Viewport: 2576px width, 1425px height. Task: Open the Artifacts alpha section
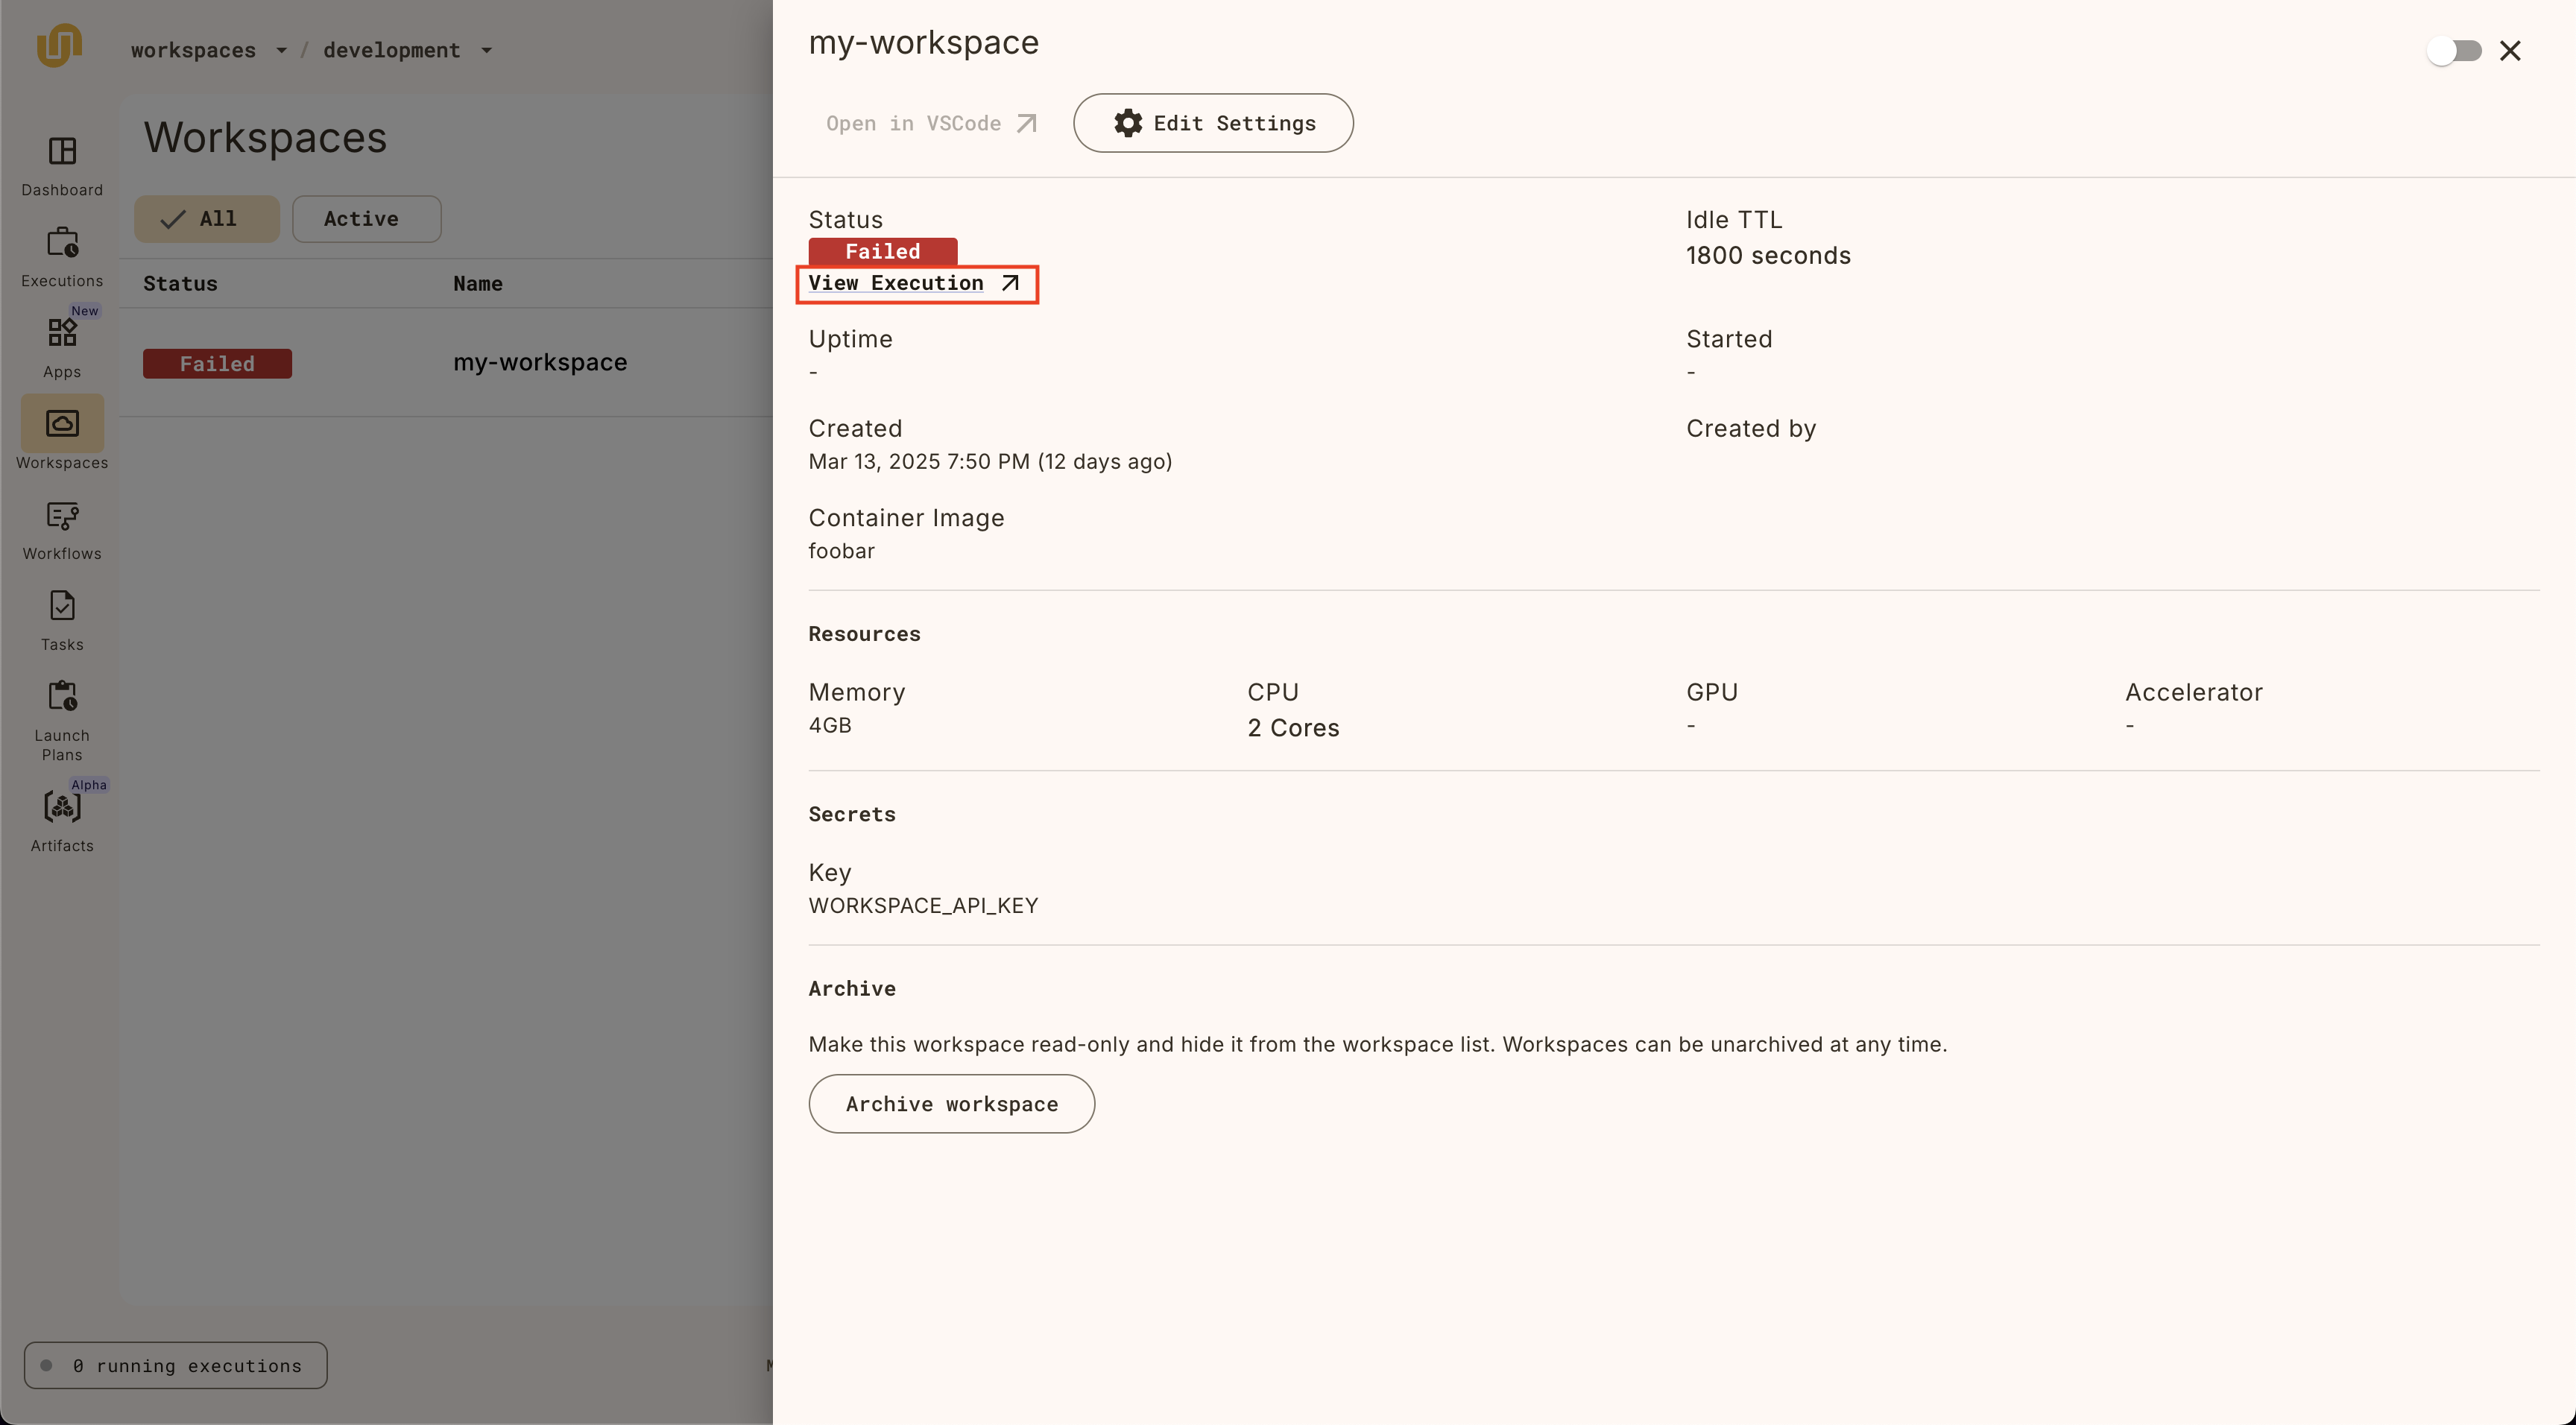(x=62, y=808)
